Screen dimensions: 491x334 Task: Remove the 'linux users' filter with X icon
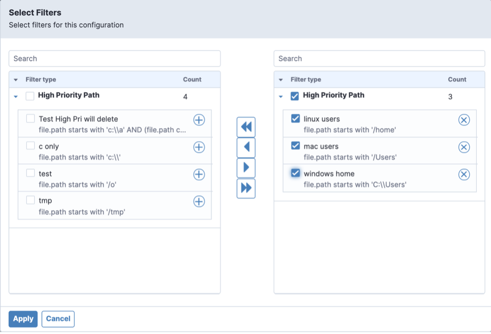[464, 120]
